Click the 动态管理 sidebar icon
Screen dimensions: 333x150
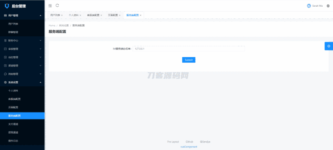click(x=5, y=57)
